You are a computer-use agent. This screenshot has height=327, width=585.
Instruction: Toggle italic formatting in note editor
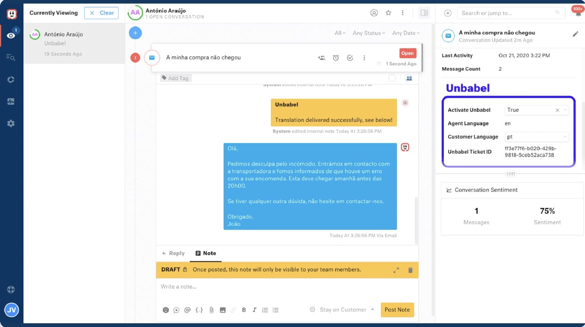(254, 310)
